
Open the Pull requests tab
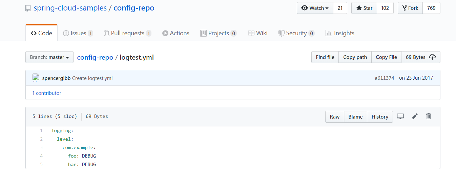tap(128, 33)
